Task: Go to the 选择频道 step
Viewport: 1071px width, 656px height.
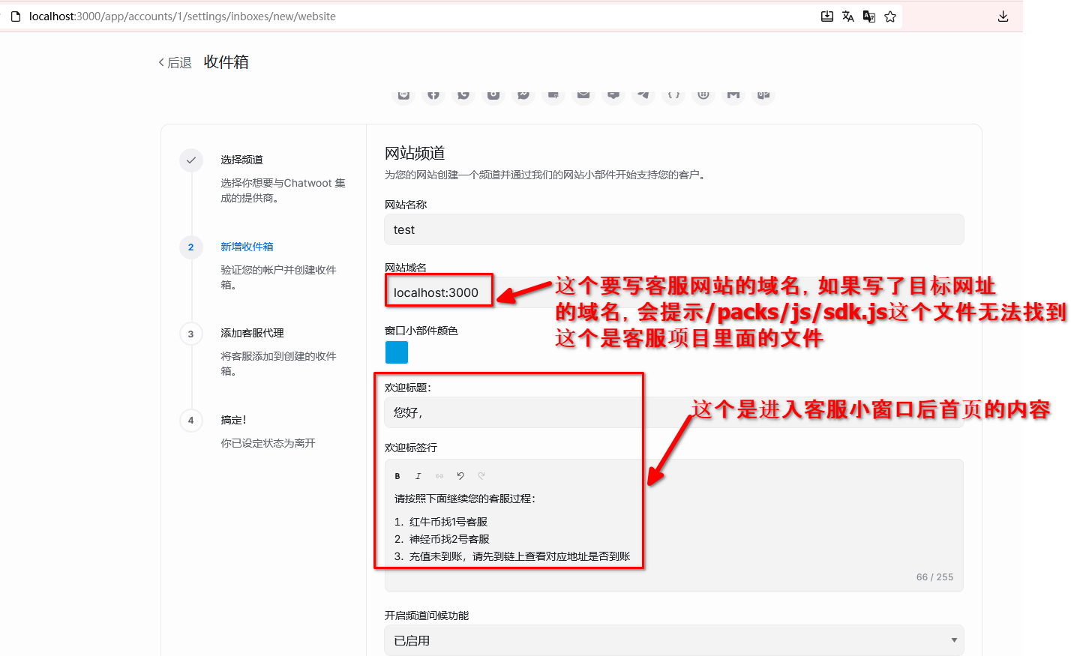Action: (241, 160)
